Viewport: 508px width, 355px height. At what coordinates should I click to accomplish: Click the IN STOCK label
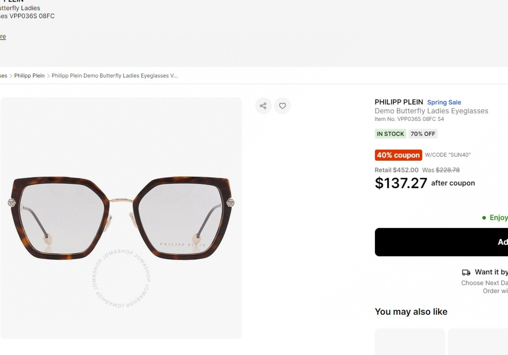[390, 134]
